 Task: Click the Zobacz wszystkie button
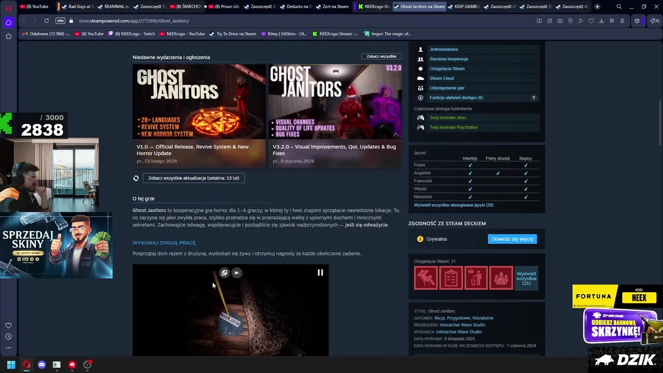(381, 56)
